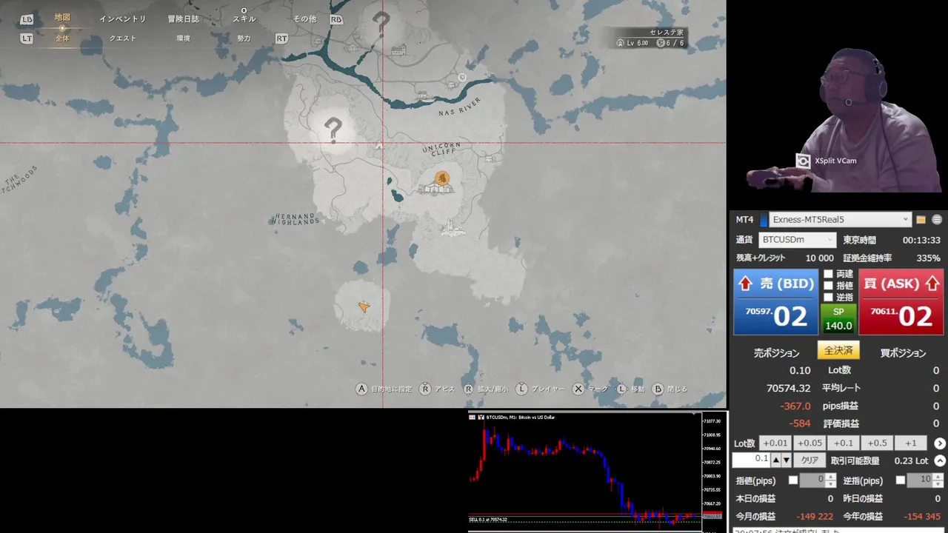Click the LB shoulder button icon
948x533 pixels.
pyautogui.click(x=27, y=19)
